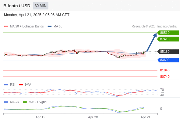
Task: Click the 85180 current price tag
Action: (168, 52)
